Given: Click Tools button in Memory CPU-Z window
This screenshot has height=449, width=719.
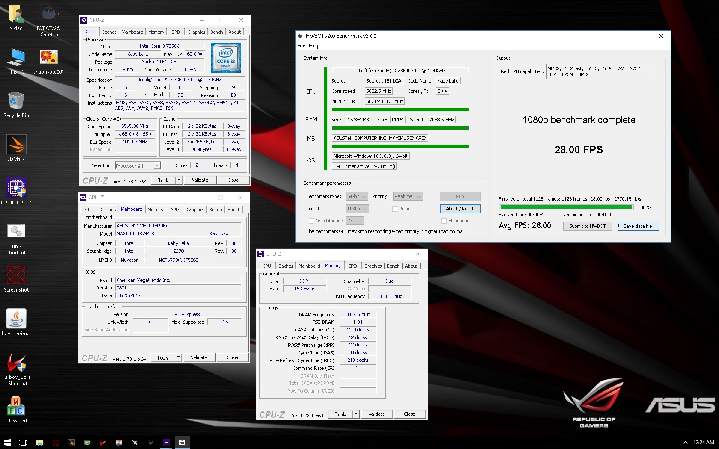Looking at the screenshot, I should point(341,414).
